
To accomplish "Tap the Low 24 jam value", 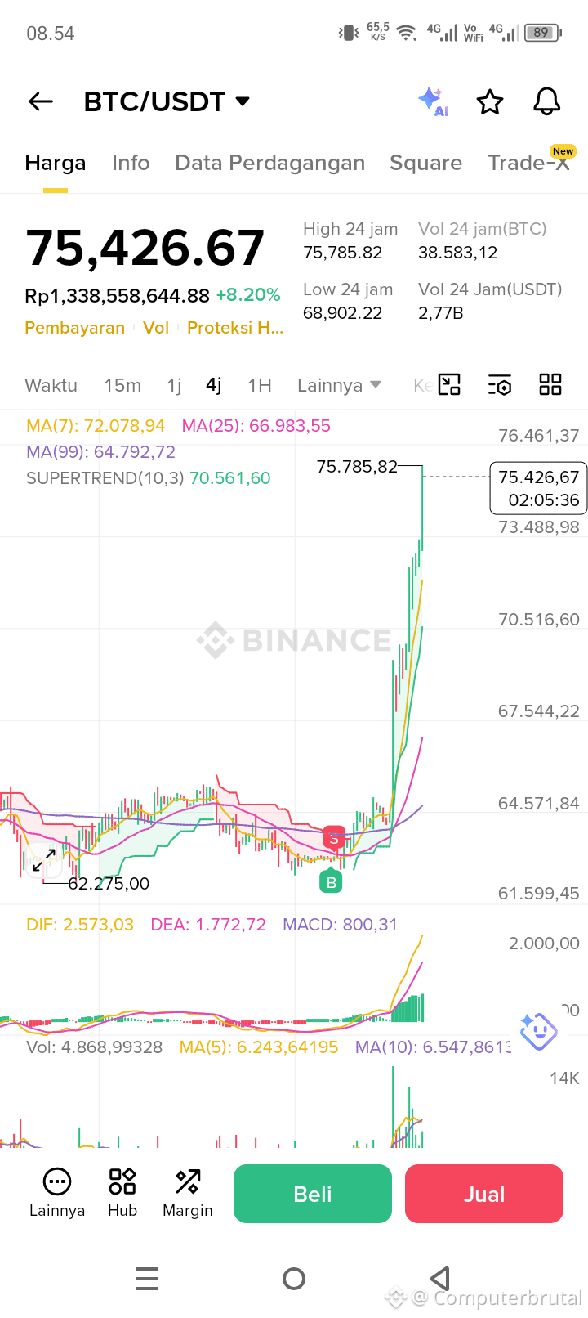I will pyautogui.click(x=343, y=313).
